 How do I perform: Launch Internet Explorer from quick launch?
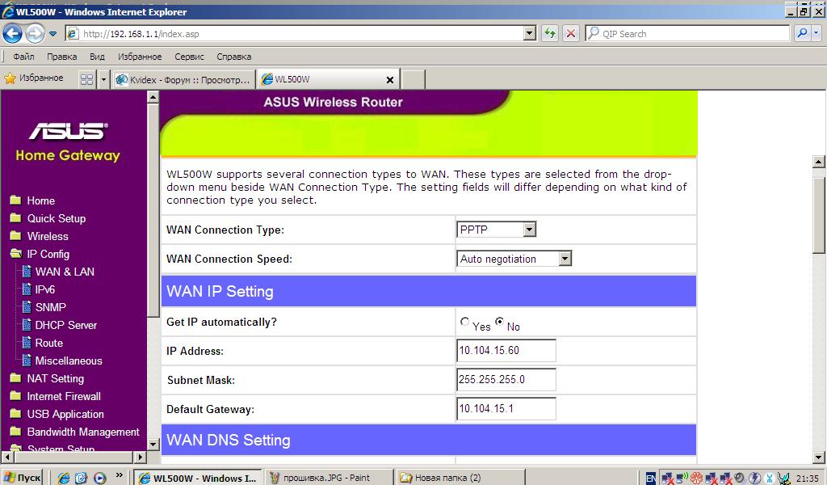point(64,479)
